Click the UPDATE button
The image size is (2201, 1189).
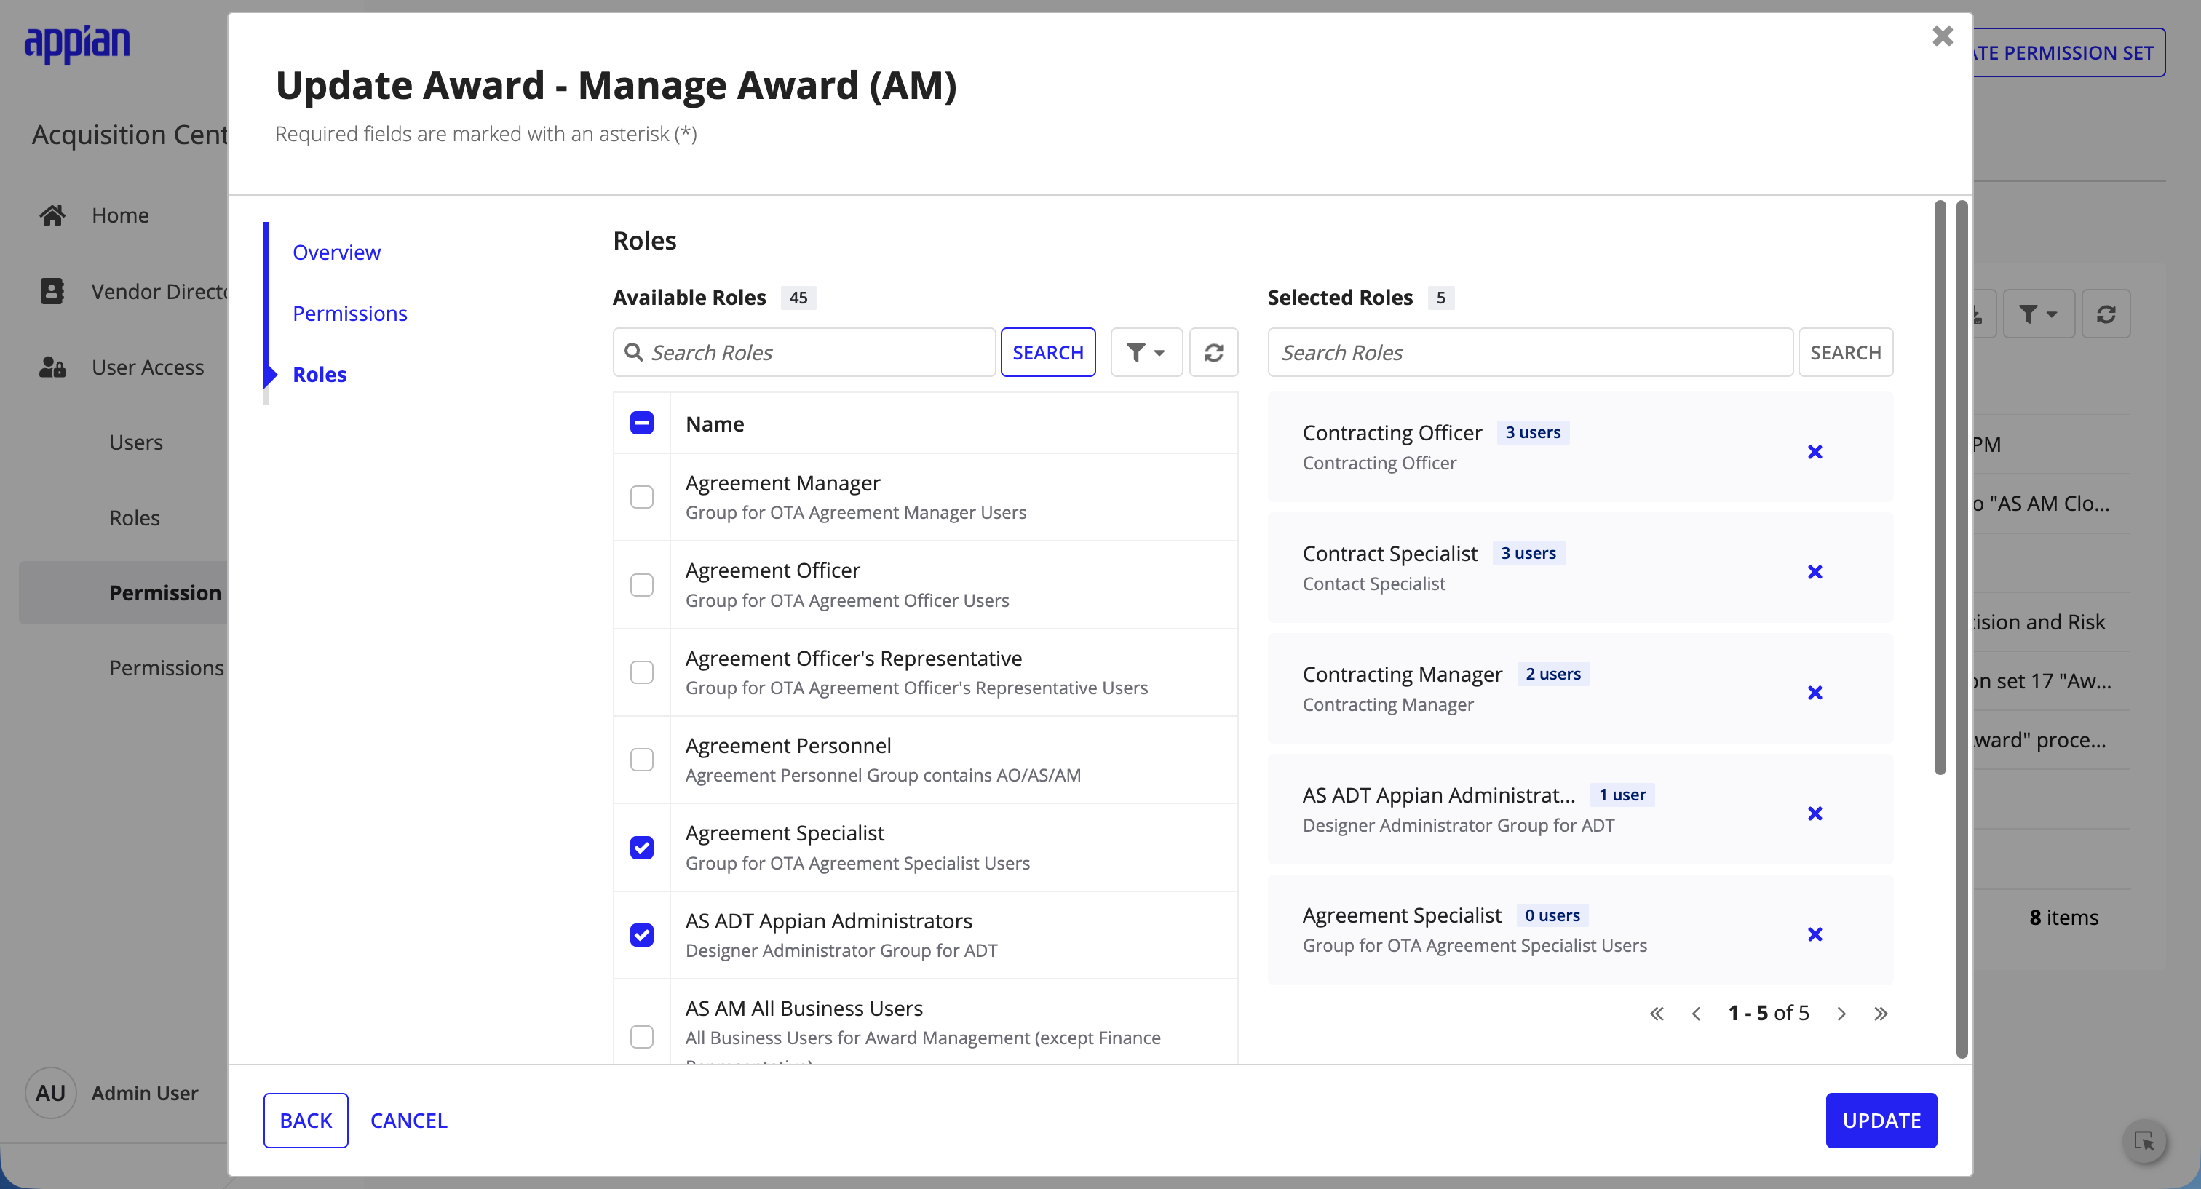[1881, 1121]
